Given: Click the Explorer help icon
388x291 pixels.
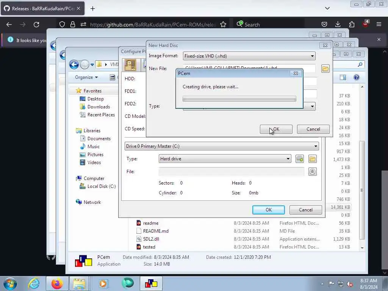Looking at the screenshot, I should click(356, 77).
